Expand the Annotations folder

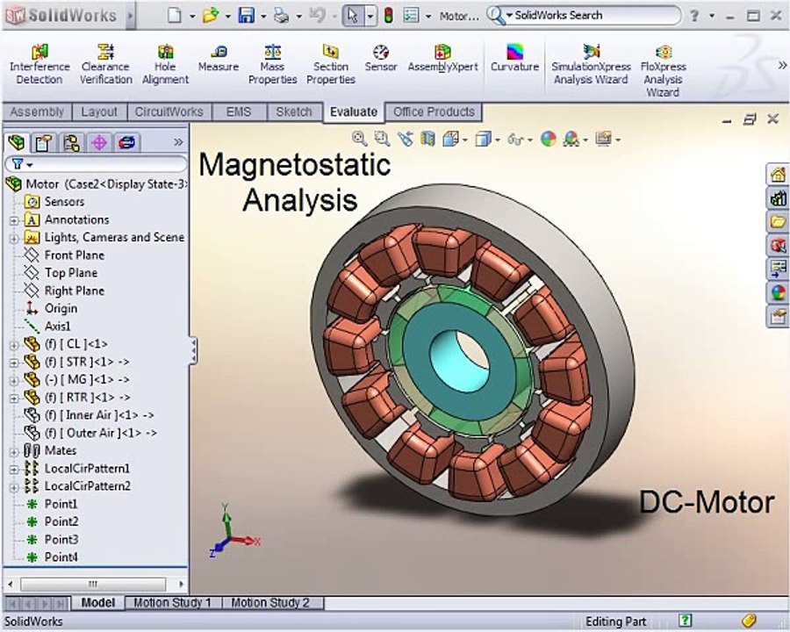(x=14, y=220)
